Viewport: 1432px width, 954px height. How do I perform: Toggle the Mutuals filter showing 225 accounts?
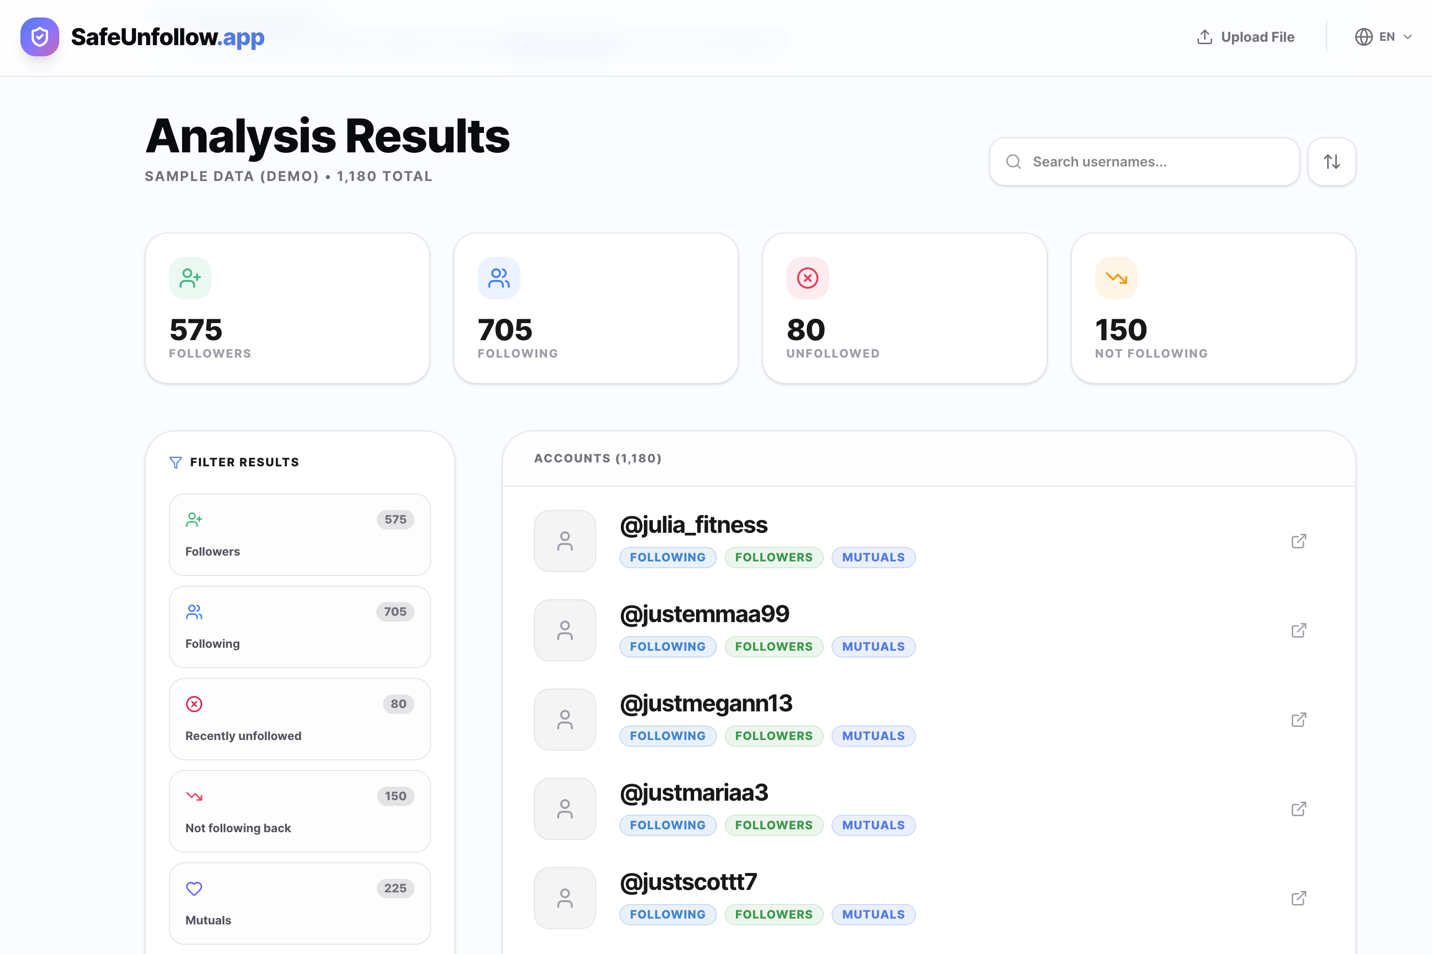coord(300,904)
